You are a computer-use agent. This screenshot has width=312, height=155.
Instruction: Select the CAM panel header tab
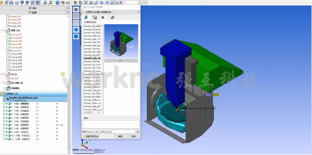tap(33, 12)
